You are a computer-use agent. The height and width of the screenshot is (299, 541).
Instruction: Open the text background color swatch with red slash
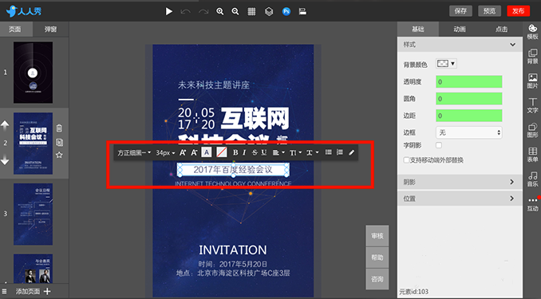point(222,152)
